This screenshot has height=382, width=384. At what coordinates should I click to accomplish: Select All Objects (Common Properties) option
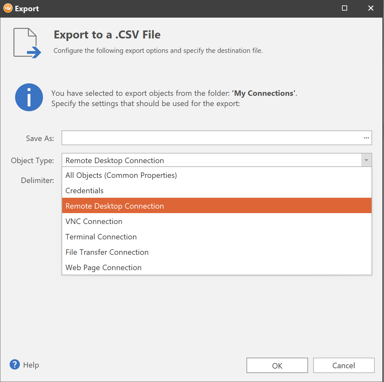(121, 175)
